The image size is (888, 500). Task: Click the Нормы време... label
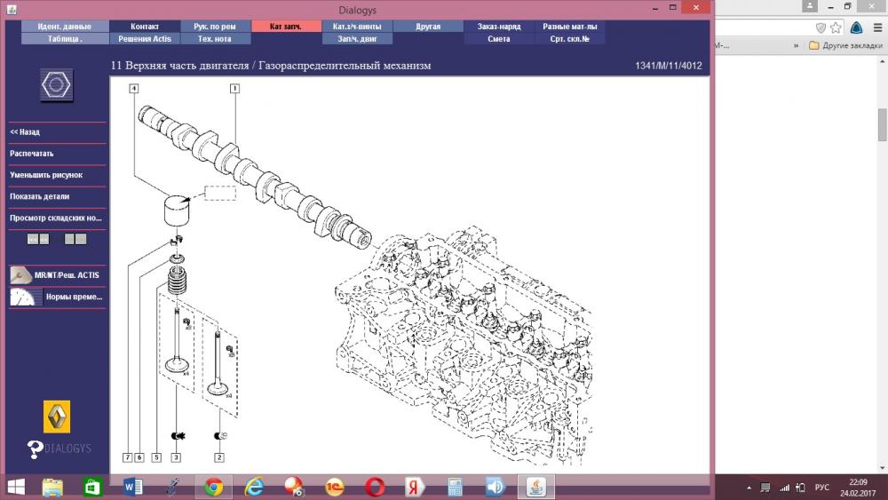[x=75, y=297]
